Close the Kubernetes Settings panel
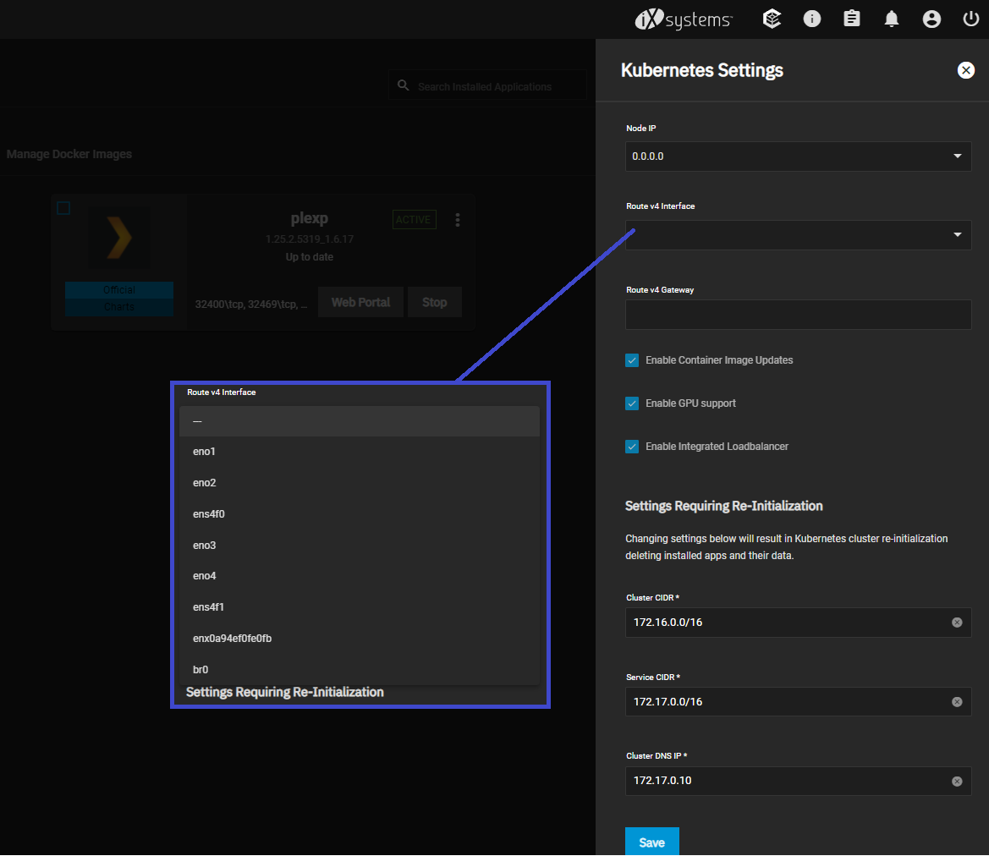 (965, 70)
